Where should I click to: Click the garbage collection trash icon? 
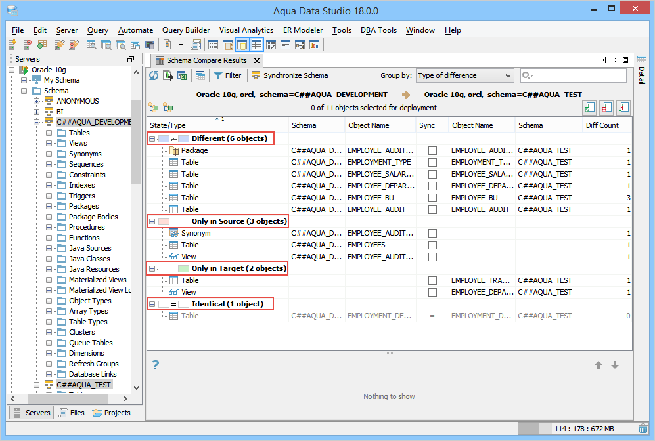tap(643, 429)
